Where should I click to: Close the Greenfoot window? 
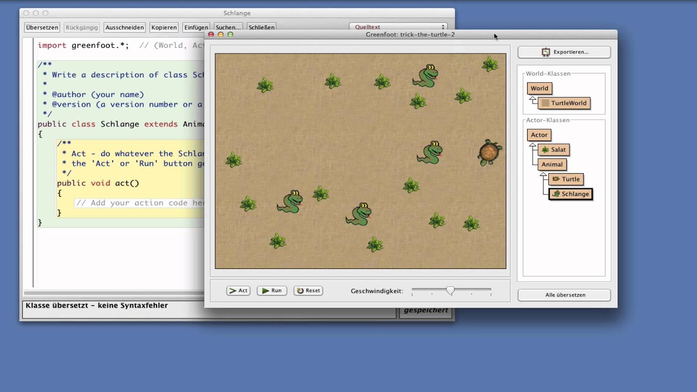click(x=211, y=34)
